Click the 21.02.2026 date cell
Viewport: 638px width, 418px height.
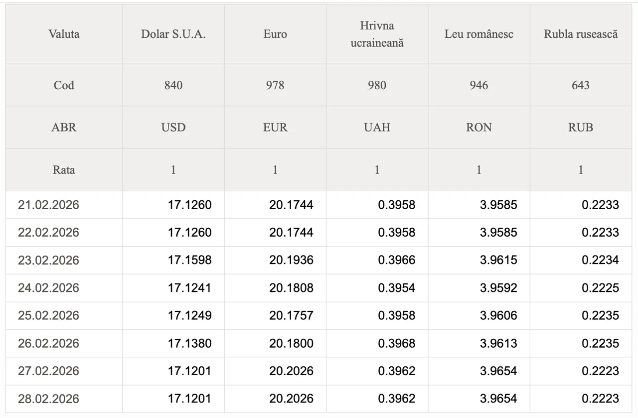point(48,205)
